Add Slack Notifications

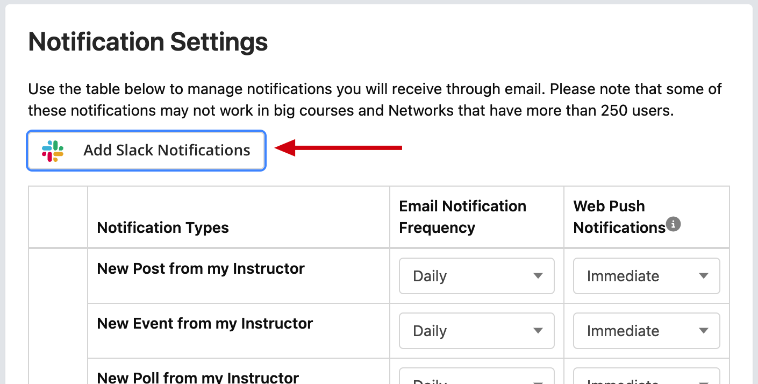pyautogui.click(x=146, y=151)
